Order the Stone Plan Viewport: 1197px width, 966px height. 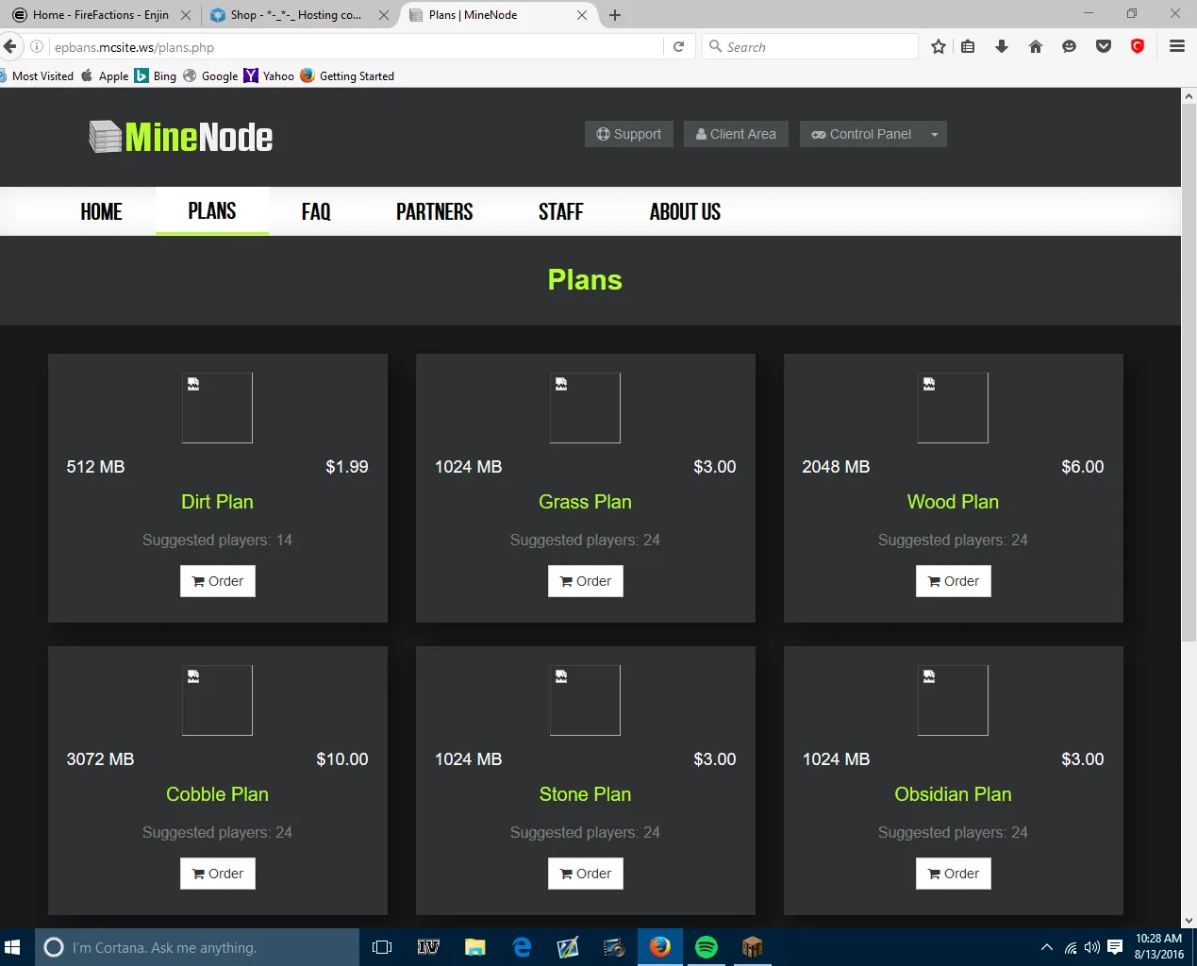586,874
